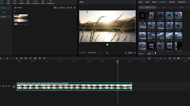This screenshot has height=106, width=190.
Task: Click the timeline playhead marker
Action: point(118,62)
